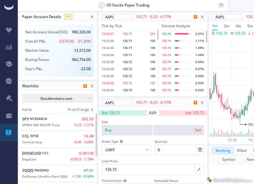Close the AAPL tick by tick panel

tap(202, 17)
